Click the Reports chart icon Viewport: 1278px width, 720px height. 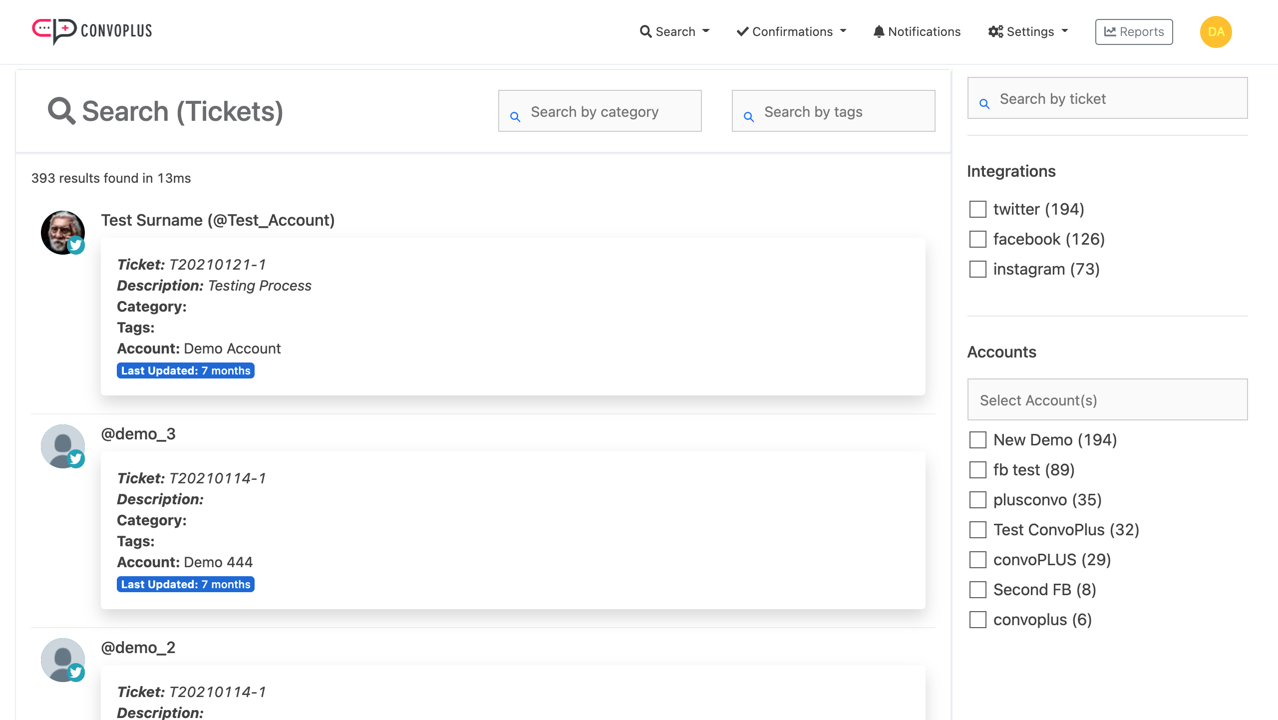pos(1109,31)
